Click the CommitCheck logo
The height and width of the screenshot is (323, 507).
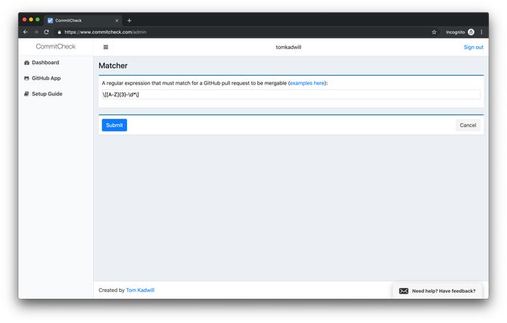click(x=55, y=47)
